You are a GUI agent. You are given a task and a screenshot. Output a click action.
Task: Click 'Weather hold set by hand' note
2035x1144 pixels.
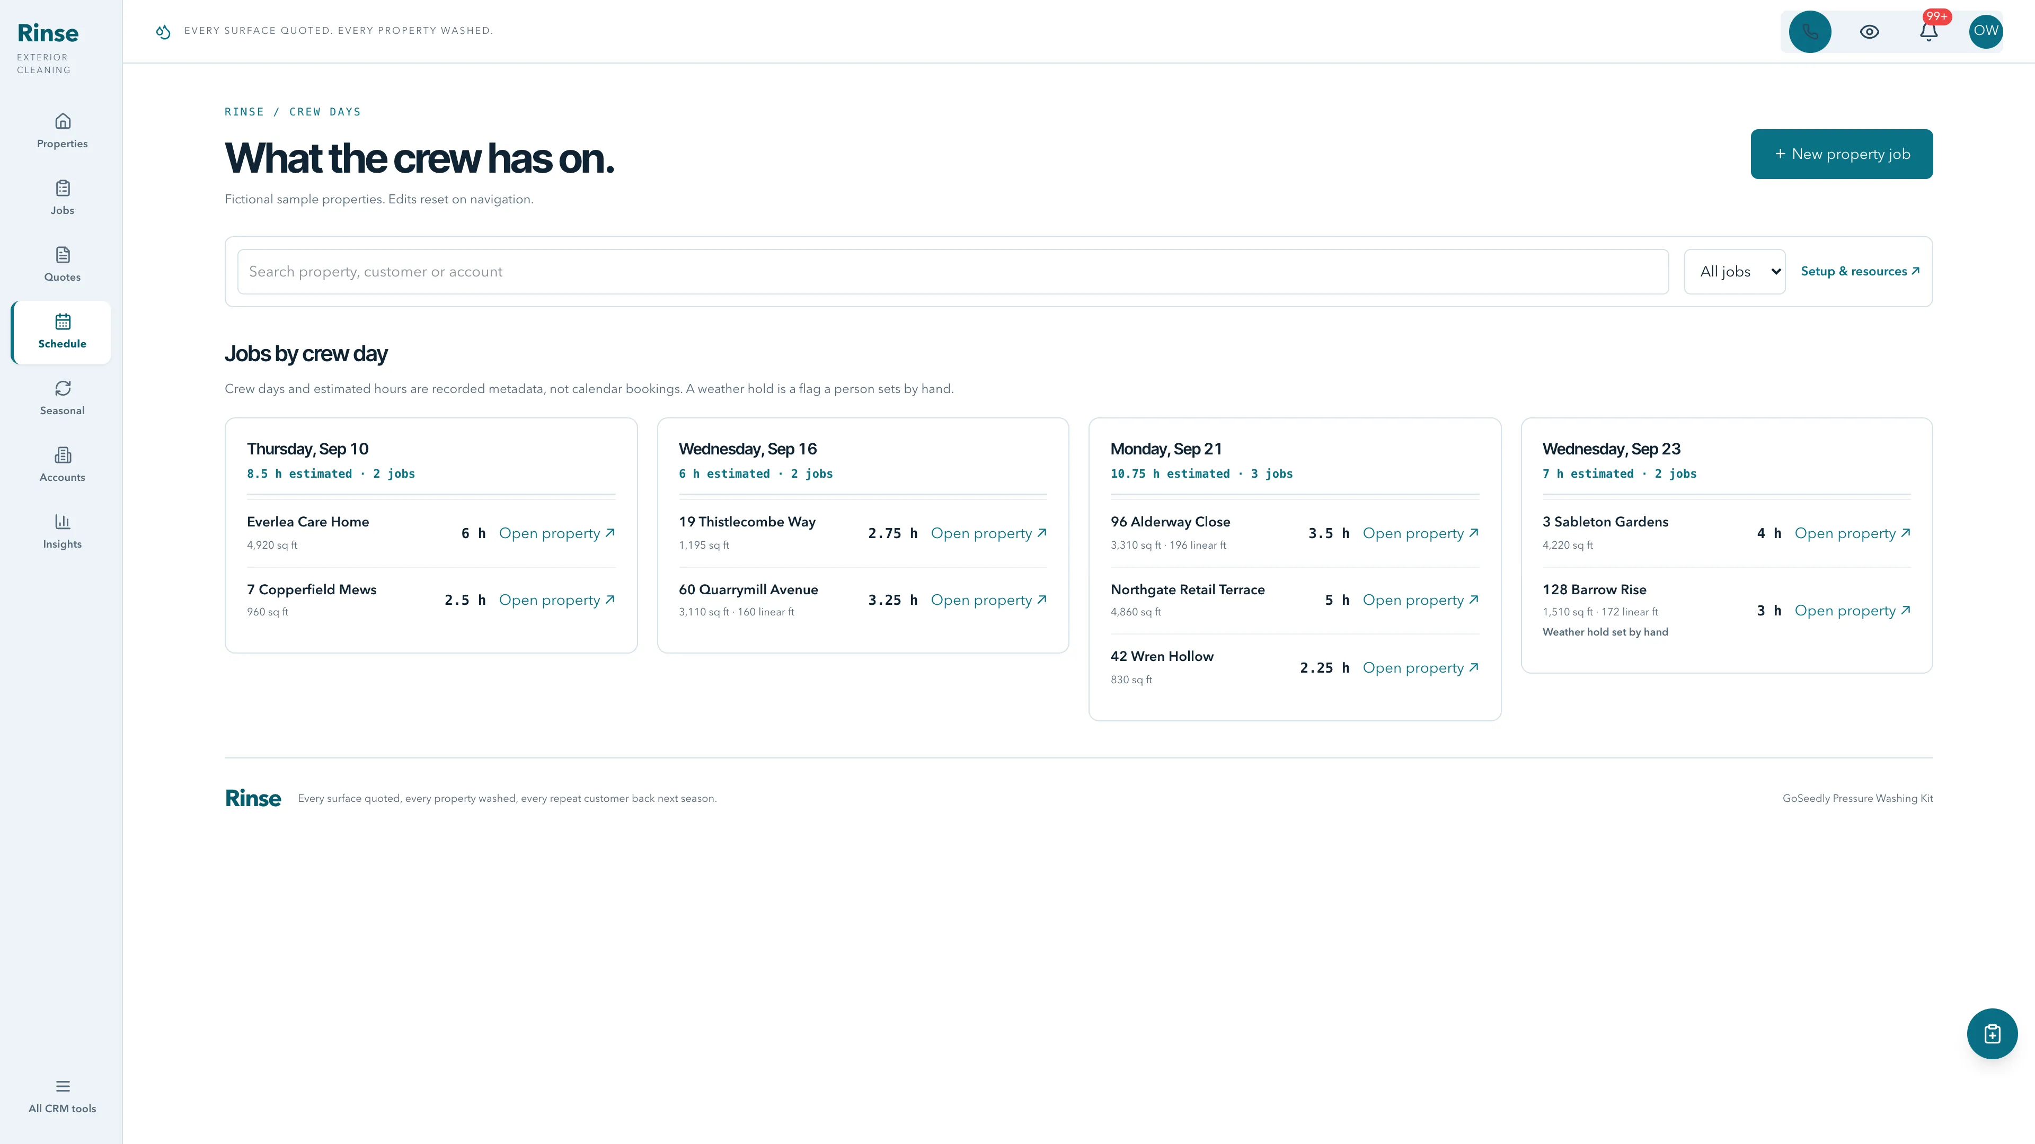[1605, 632]
